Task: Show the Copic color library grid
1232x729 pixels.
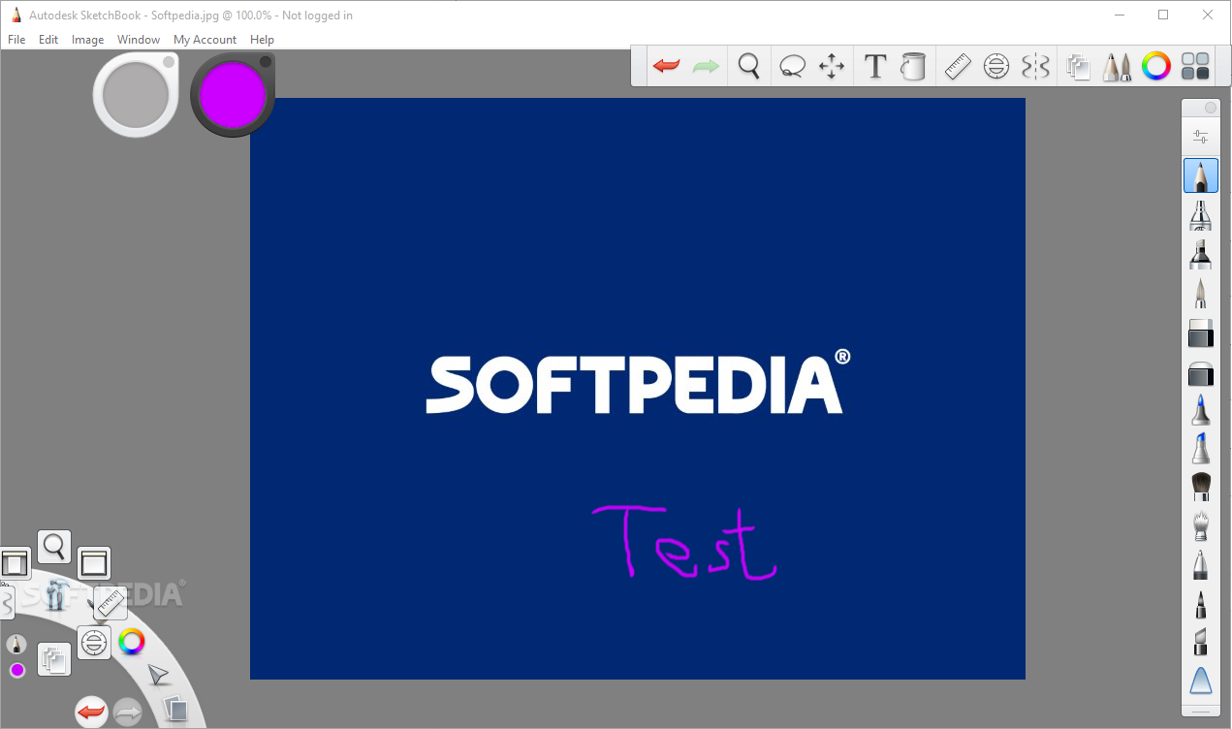Action: (1196, 66)
